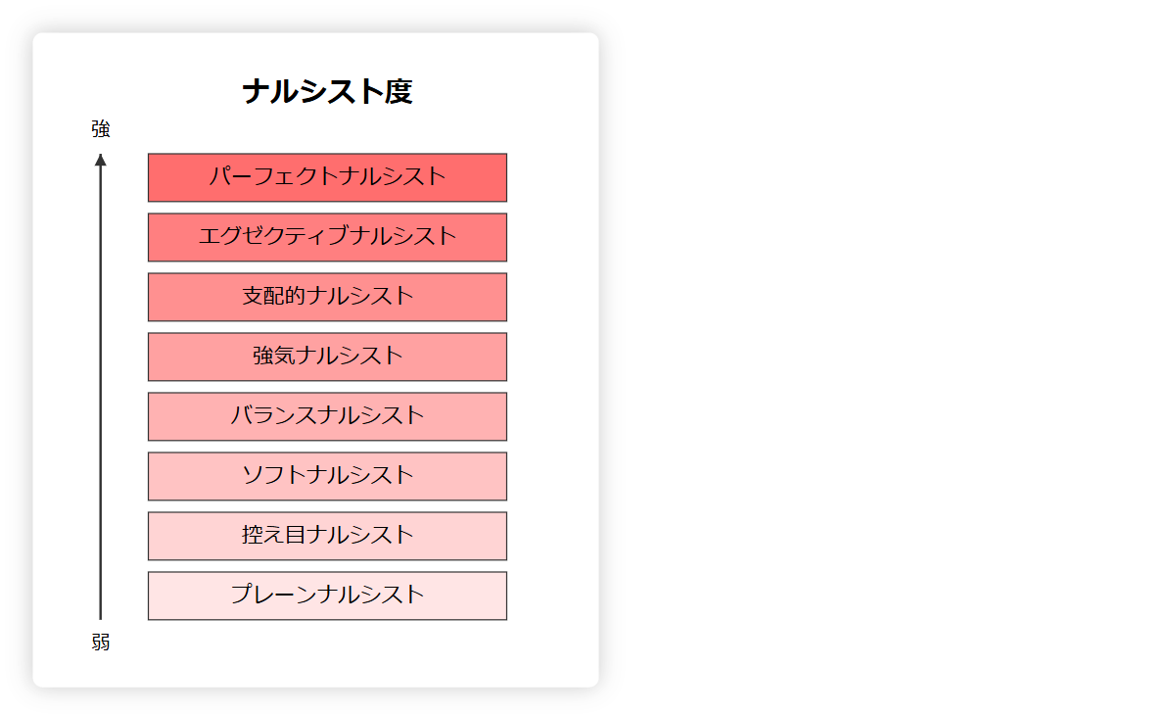
Task: Click the パーフェクトナルシスト box
Action: point(327,177)
